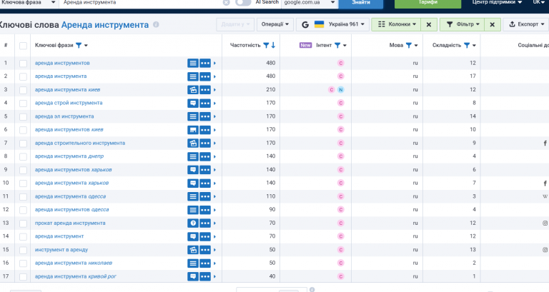Click question icon for прокат аренда инструмента
This screenshot has height=292, width=549.
[x=192, y=223]
